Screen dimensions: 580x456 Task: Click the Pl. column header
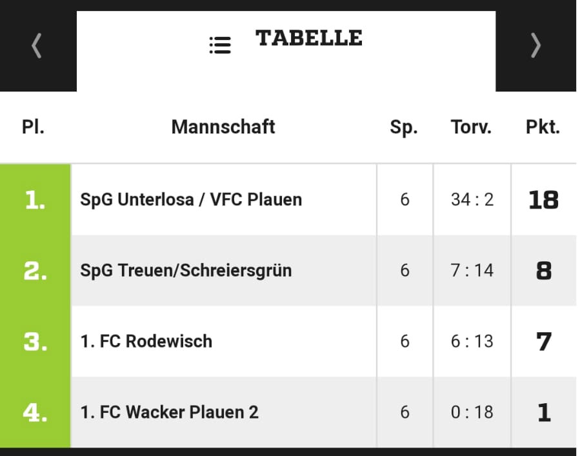33,127
